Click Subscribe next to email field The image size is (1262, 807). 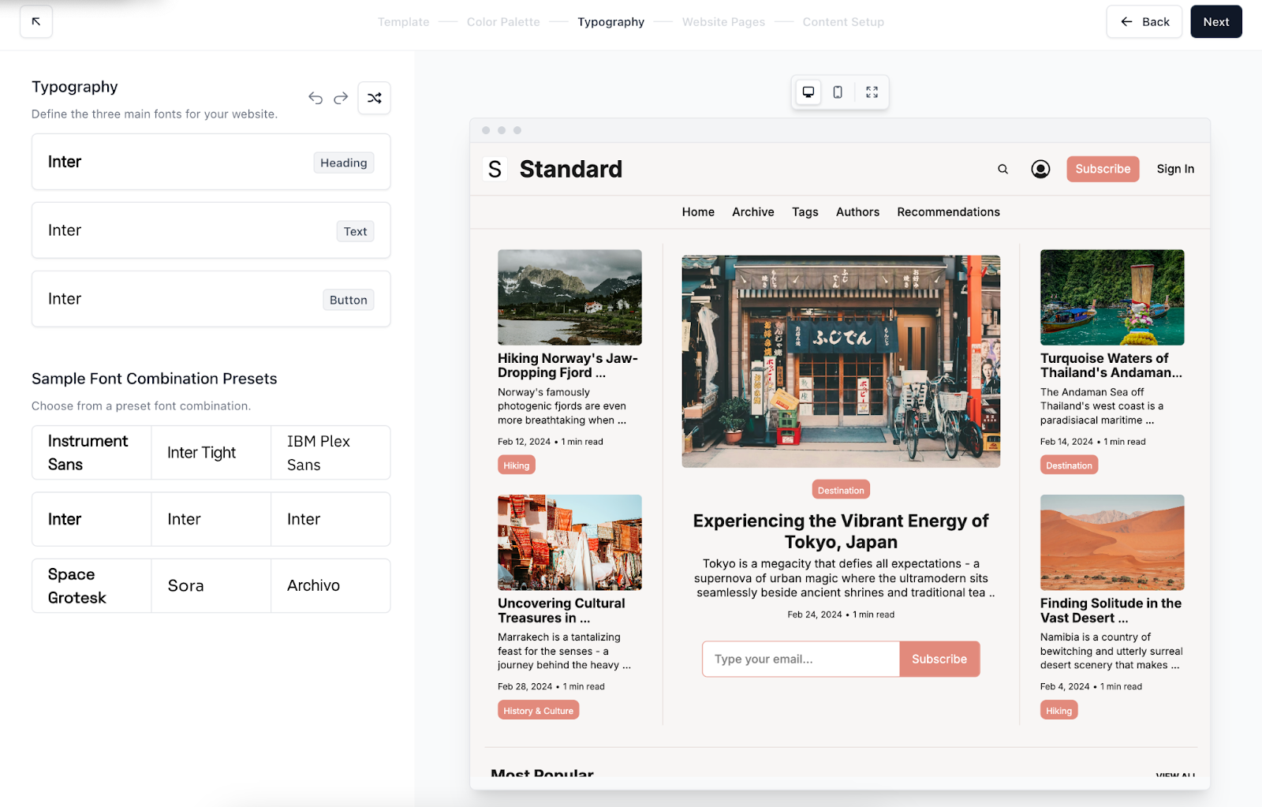point(939,659)
